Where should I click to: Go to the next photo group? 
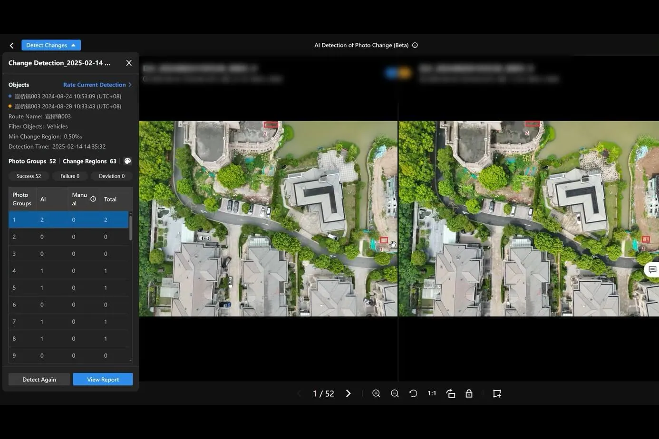[349, 393]
